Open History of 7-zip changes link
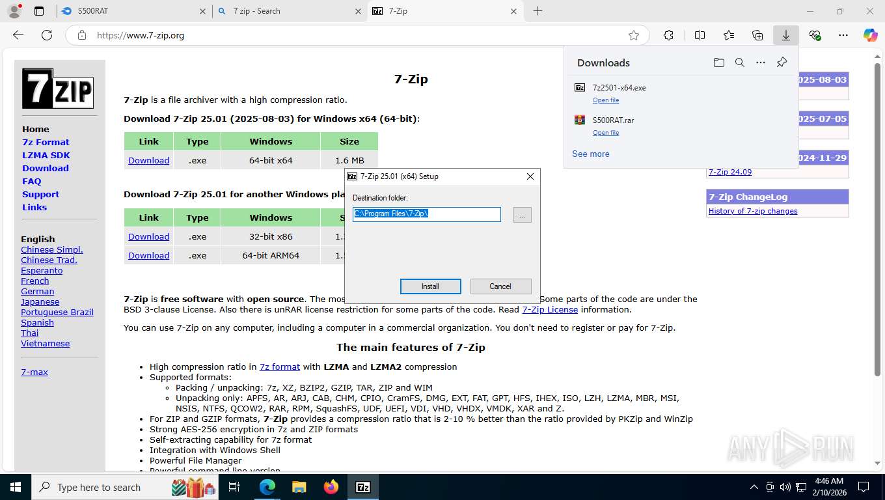Image resolution: width=885 pixels, height=500 pixels. 753,211
